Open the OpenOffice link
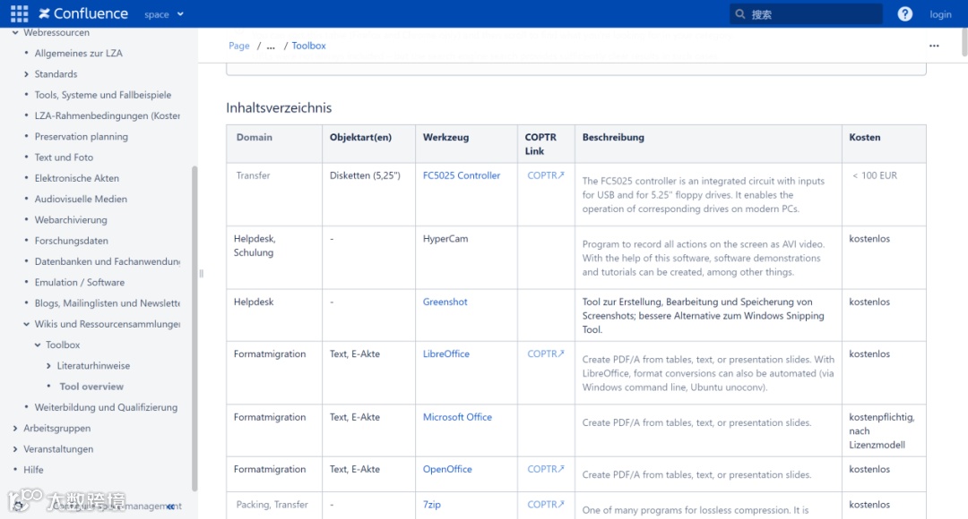 click(447, 469)
